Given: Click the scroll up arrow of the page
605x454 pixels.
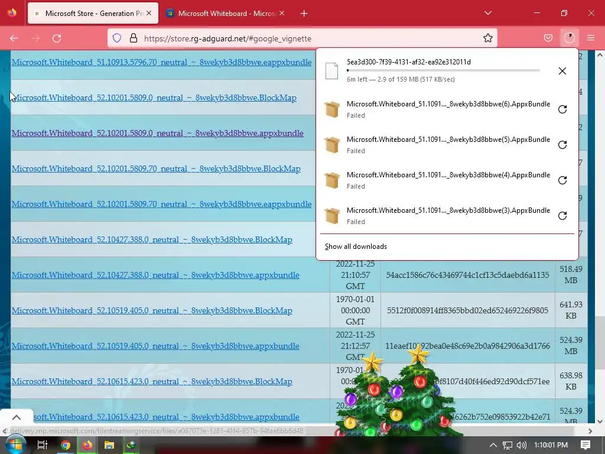Looking at the screenshot, I should [x=600, y=55].
